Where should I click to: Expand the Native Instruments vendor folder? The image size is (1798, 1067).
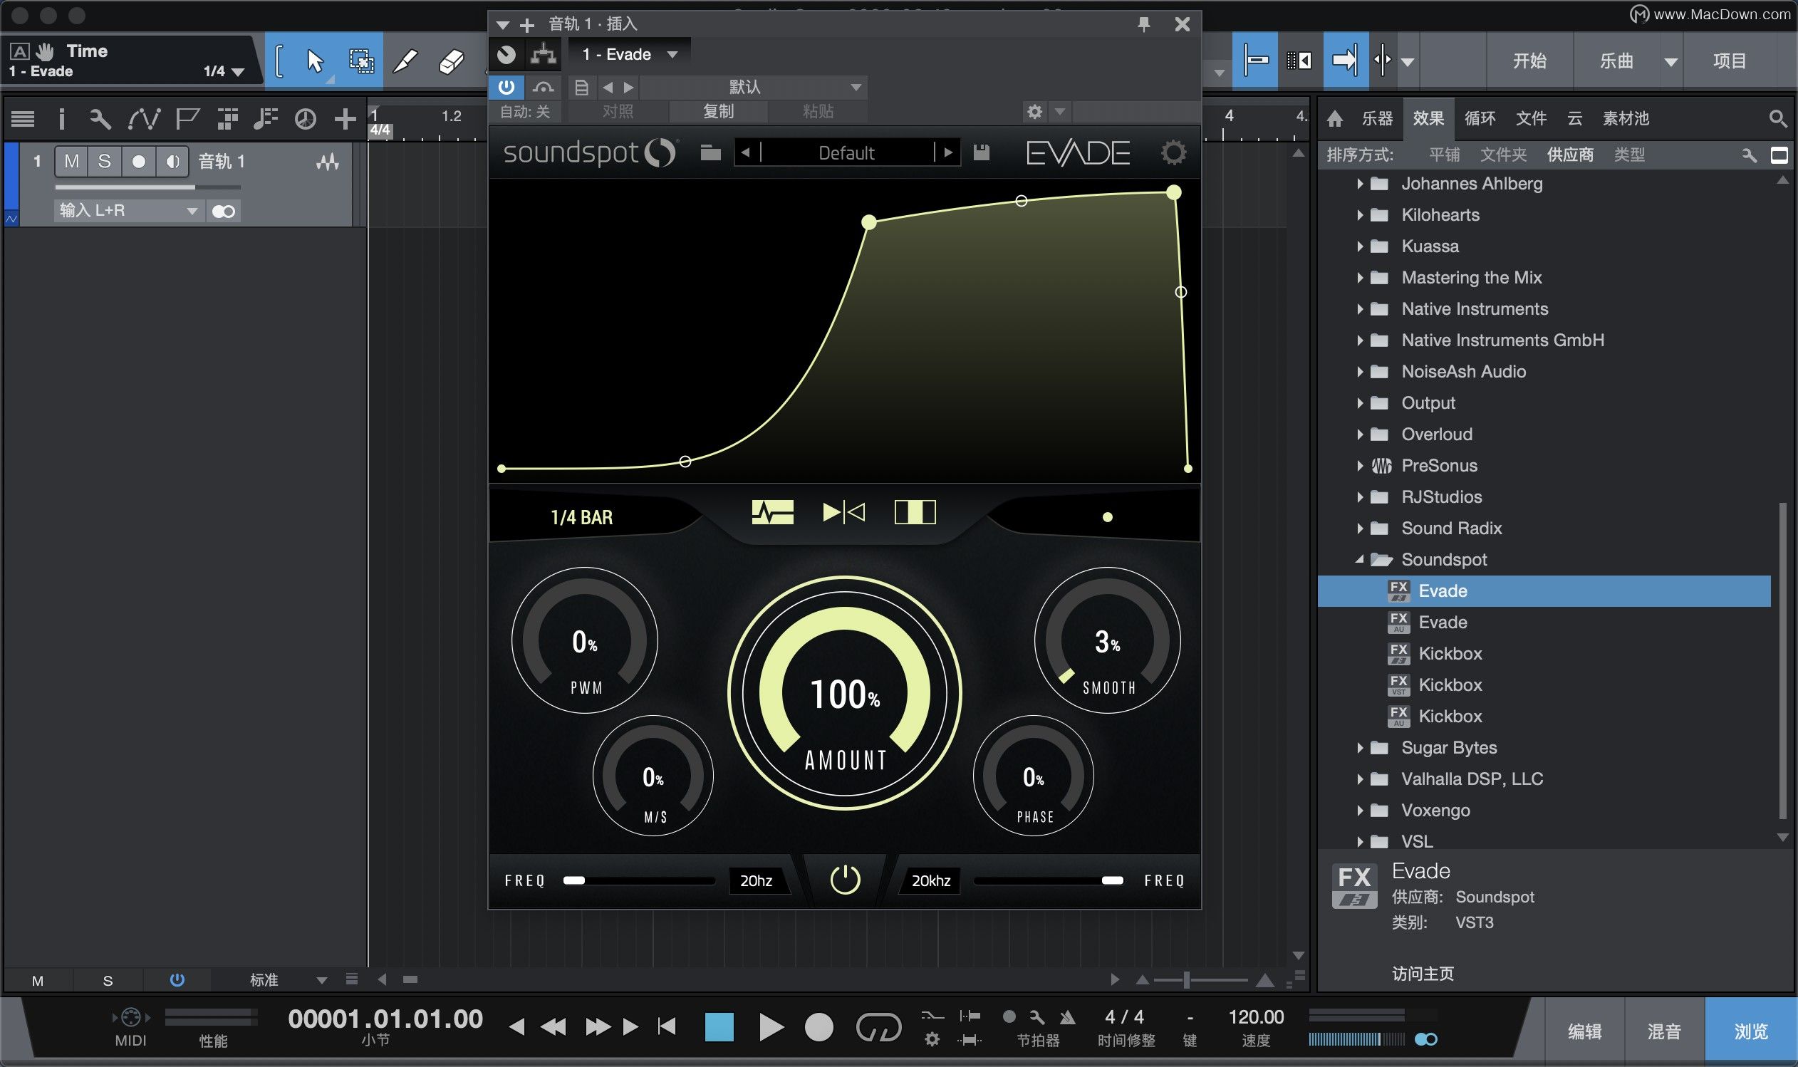(x=1359, y=309)
